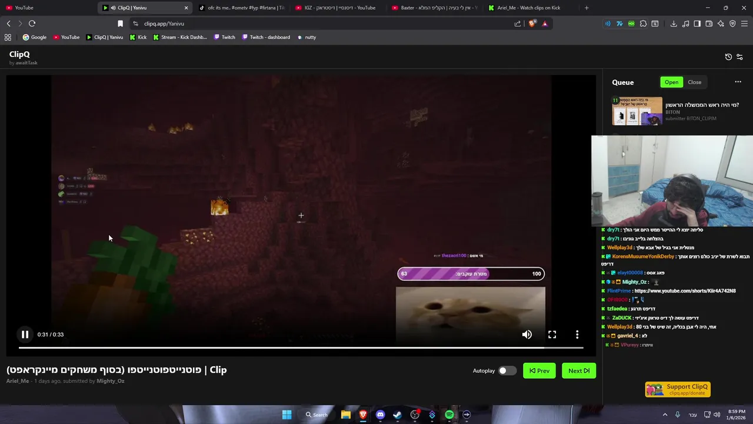Toggle the Autoplay switch
This screenshot has width=753, height=424.
point(507,370)
